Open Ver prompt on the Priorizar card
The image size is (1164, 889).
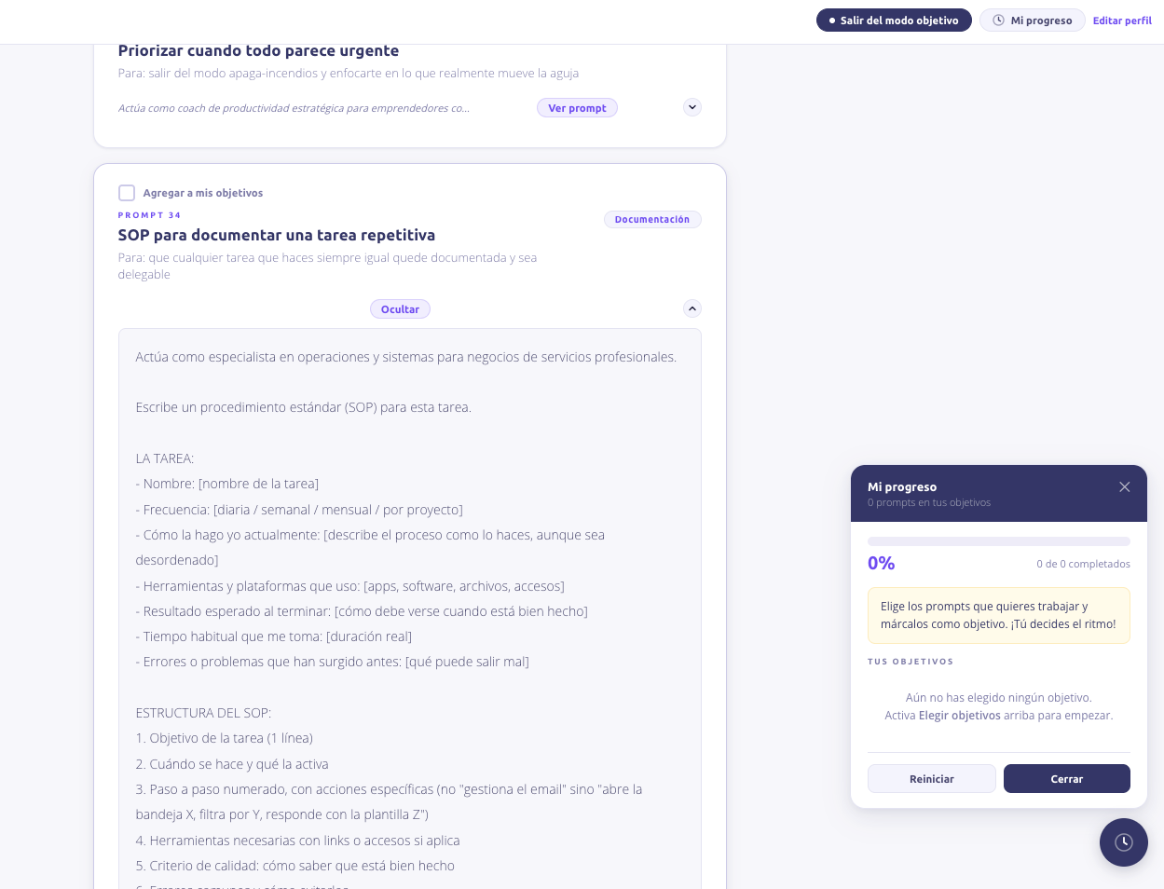pos(577,108)
